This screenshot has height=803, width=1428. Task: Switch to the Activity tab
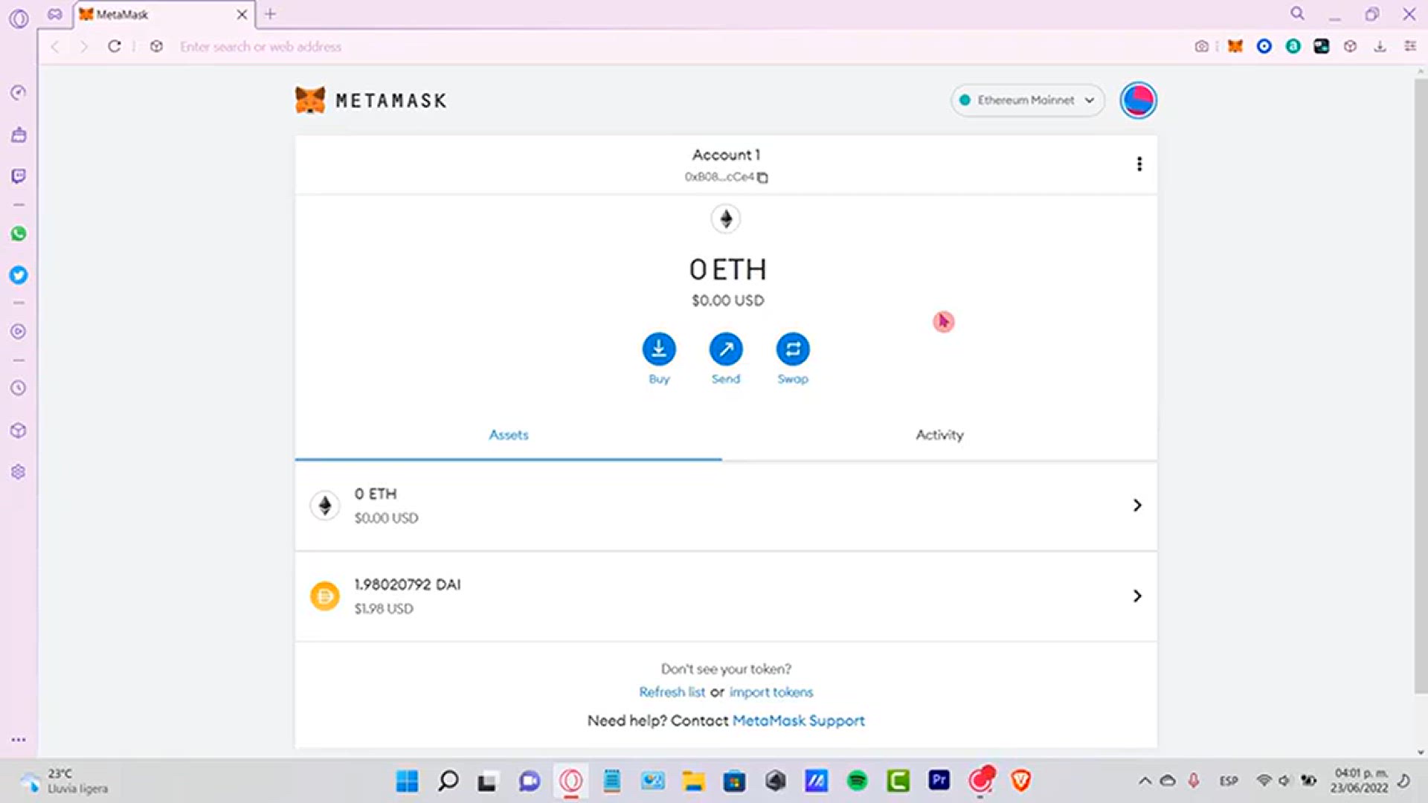pos(939,435)
